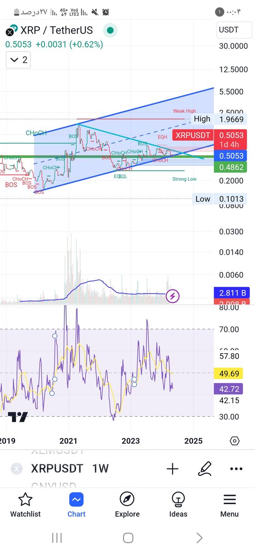Screen dimensions: 255x554
Task: Open the drawing tools pencil icon
Action: [205, 469]
